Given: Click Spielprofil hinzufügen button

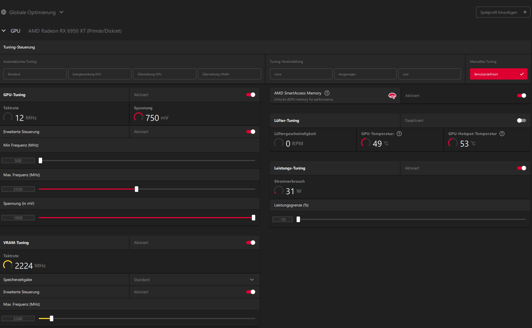Looking at the screenshot, I should [503, 12].
